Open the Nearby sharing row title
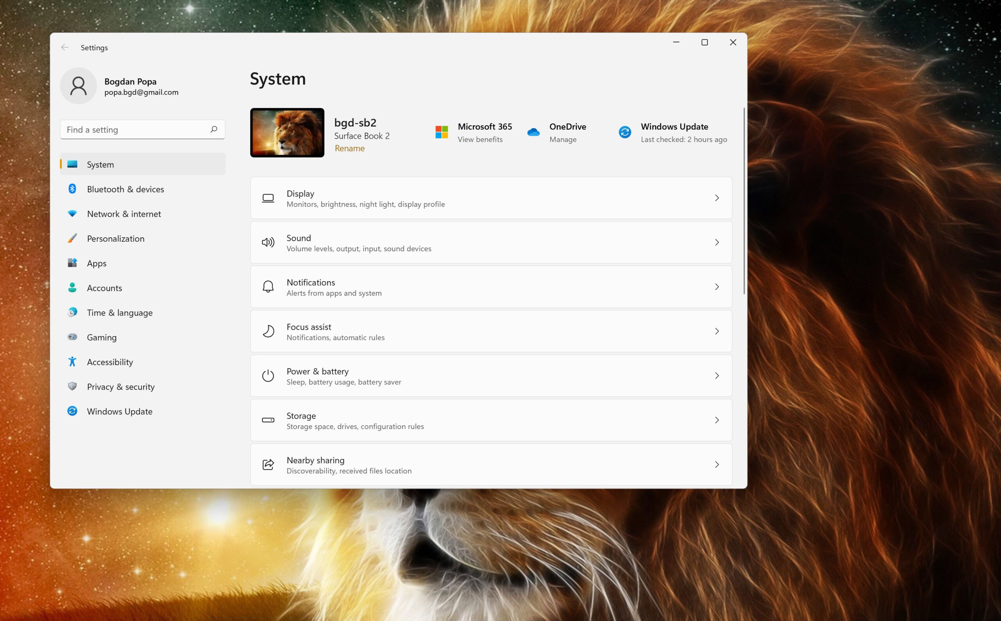Image resolution: width=1001 pixels, height=621 pixels. [315, 460]
